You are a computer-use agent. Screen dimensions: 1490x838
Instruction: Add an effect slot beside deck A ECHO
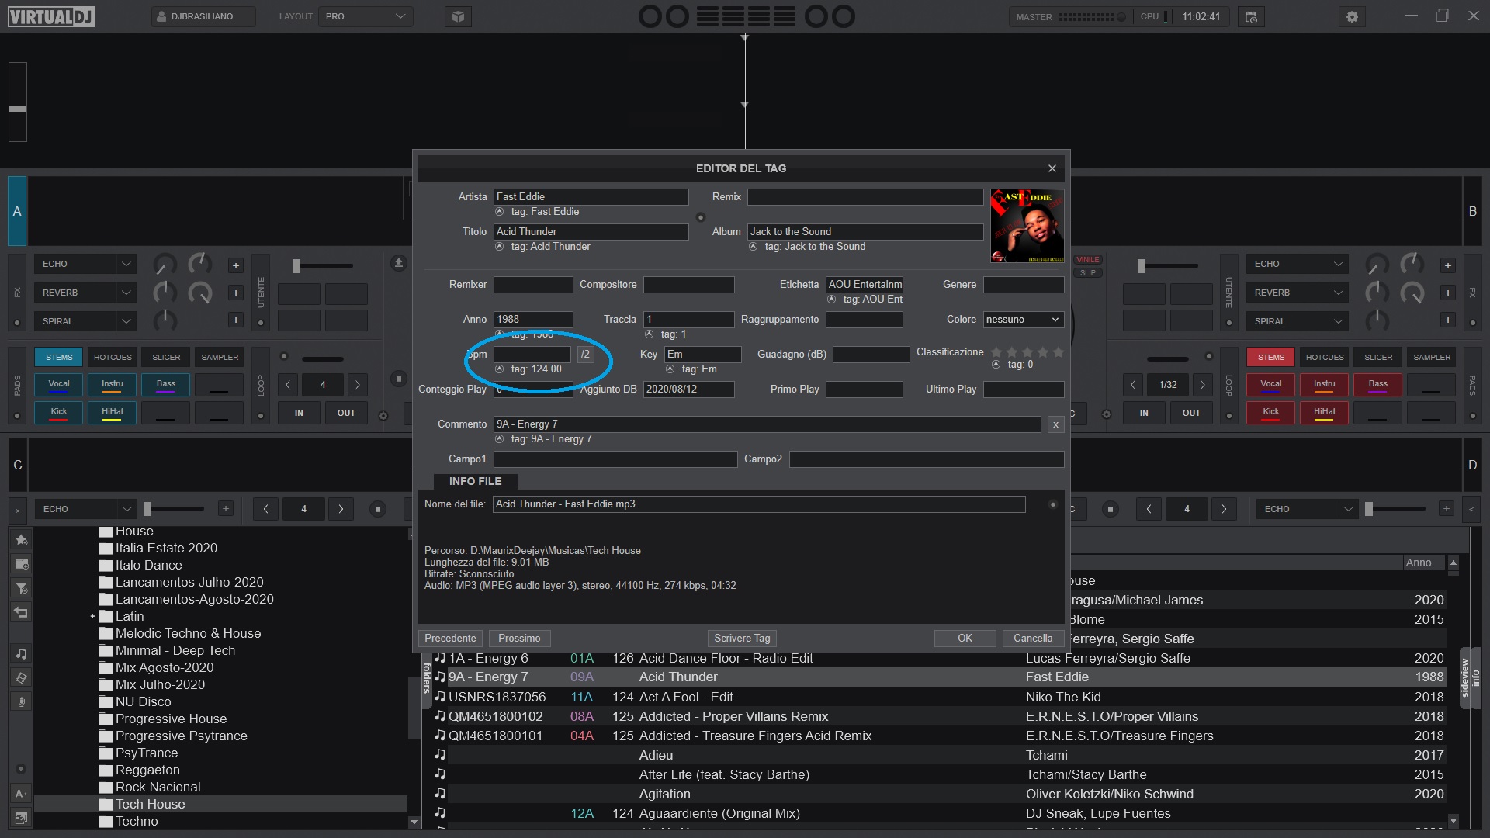(x=235, y=265)
